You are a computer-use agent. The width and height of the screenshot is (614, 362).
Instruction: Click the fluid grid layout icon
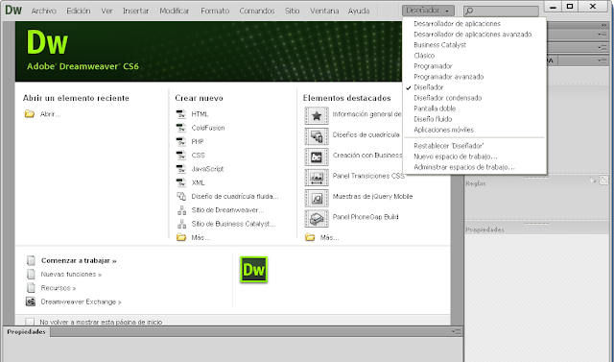(181, 196)
